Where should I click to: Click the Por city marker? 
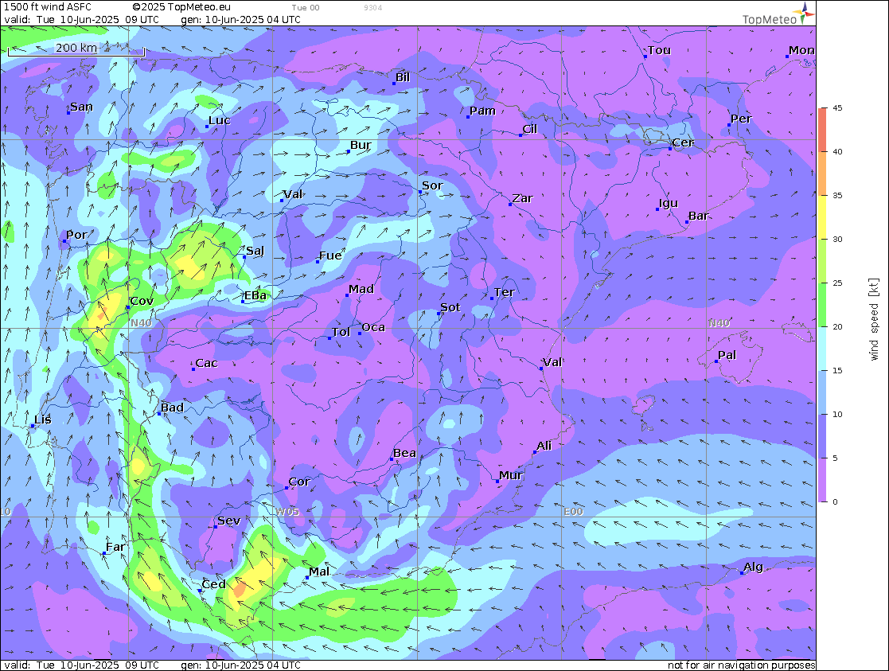click(64, 241)
